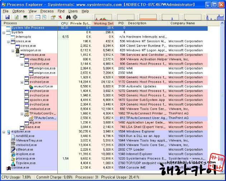226x181 pixels.
Task: Sort by the Description column header
Action: 146,23
